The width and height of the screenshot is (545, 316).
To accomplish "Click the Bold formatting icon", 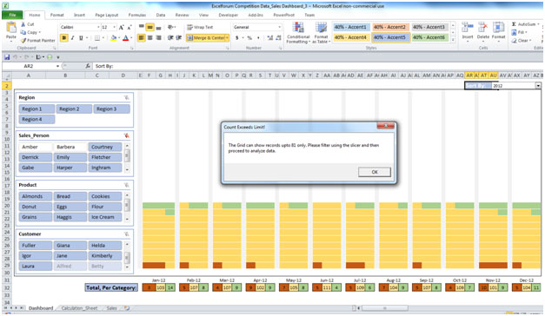I will tap(64, 38).
